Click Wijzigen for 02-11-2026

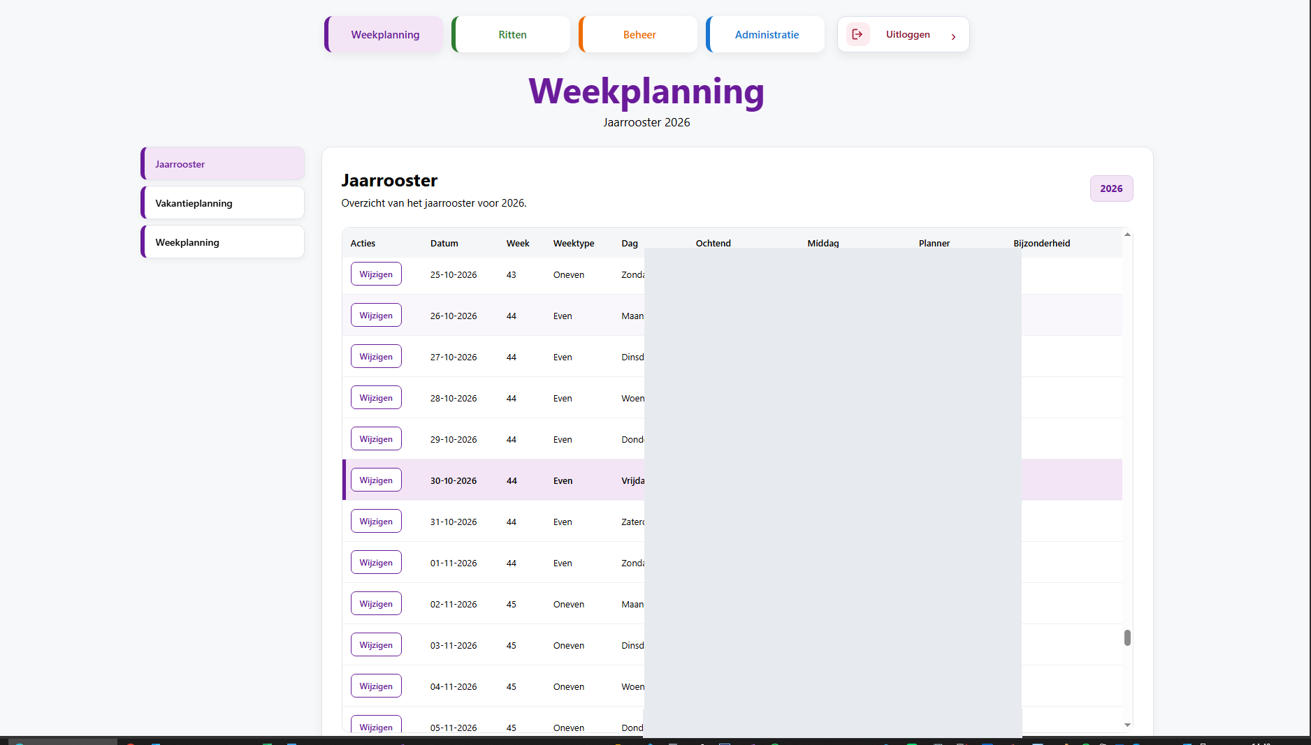pos(376,604)
